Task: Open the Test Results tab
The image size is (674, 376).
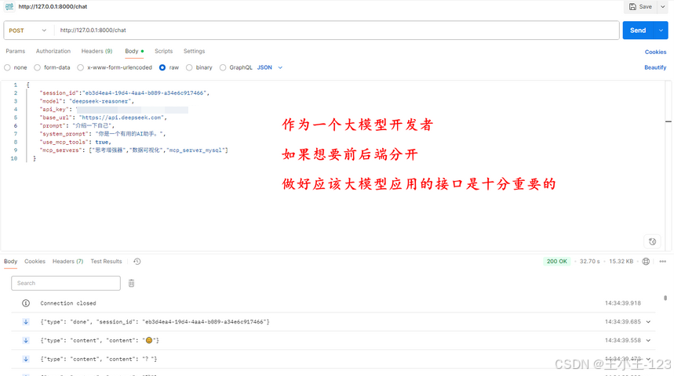Action: click(106, 262)
